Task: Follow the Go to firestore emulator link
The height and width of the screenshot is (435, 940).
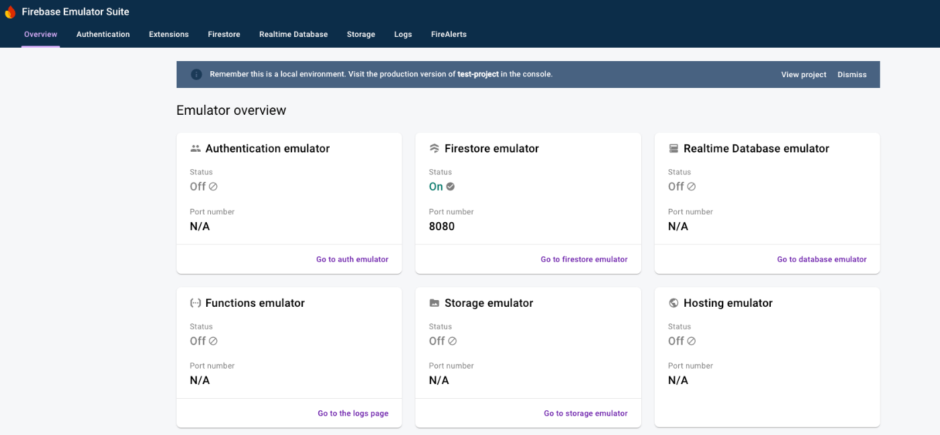Action: pos(583,259)
